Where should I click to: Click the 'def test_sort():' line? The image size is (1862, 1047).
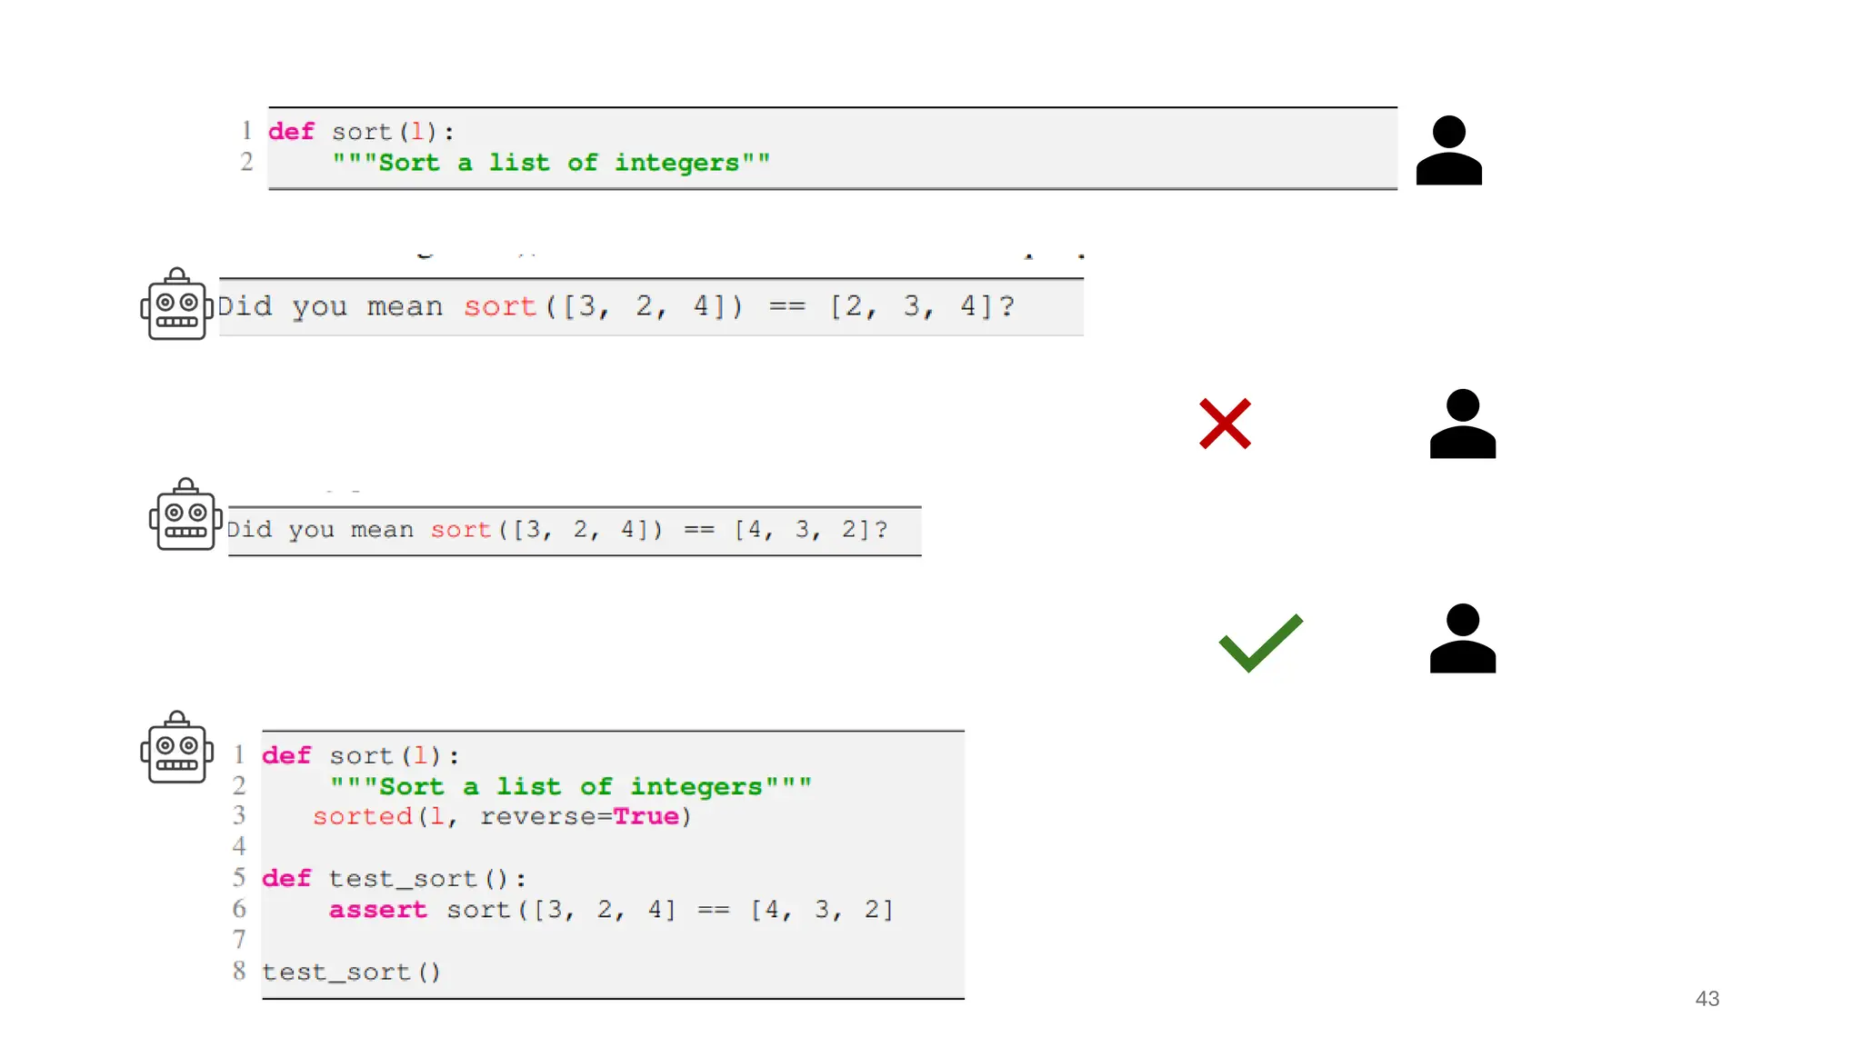pos(394,879)
